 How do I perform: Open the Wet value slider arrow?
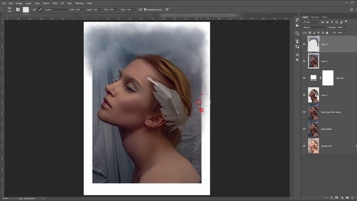pyautogui.click(x=84, y=9)
